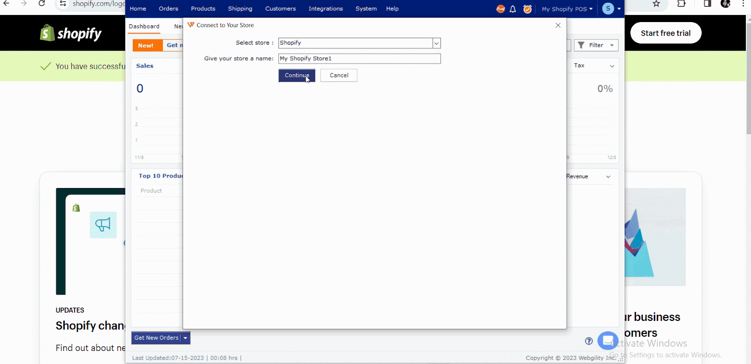Click the Webgility logo in dialog title
Screen dimensions: 751x364
tap(191, 25)
